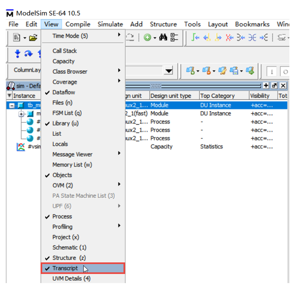Click the green rising edge arrow icon

[195, 37]
